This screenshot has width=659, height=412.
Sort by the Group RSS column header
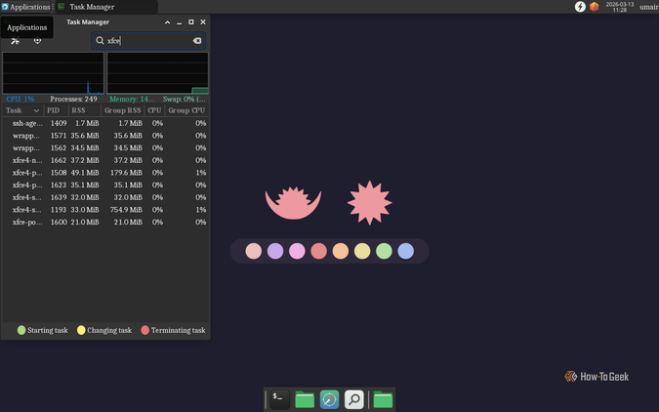[122, 110]
